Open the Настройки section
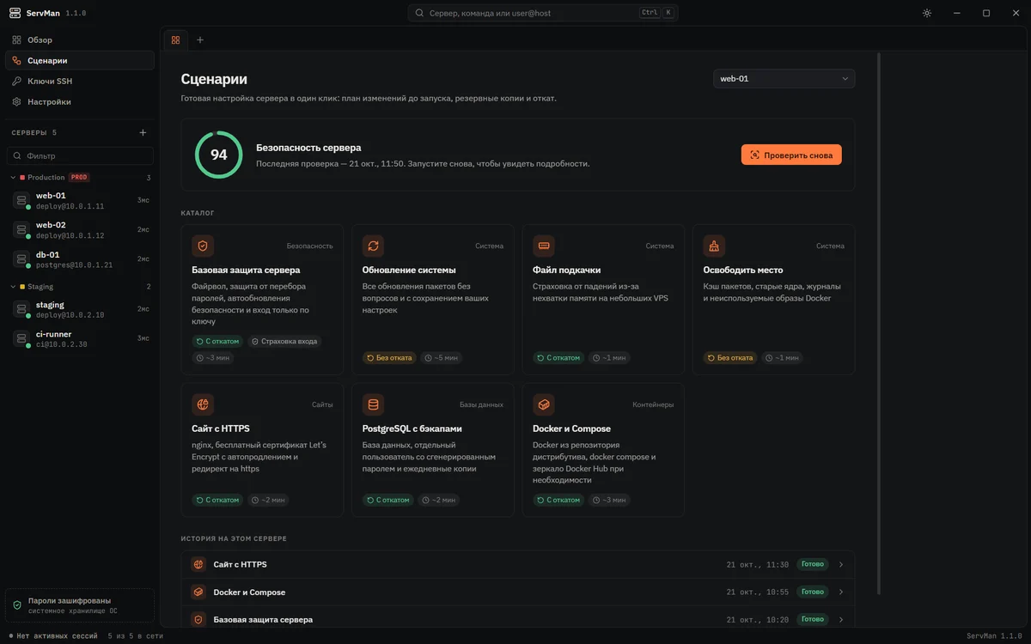 tap(80, 102)
